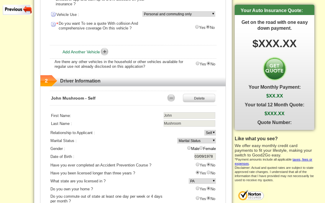Image resolution: width=325 pixels, height=203 pixels.
Task: Open the licensed state dropdown showing PA
Action: tap(202, 181)
